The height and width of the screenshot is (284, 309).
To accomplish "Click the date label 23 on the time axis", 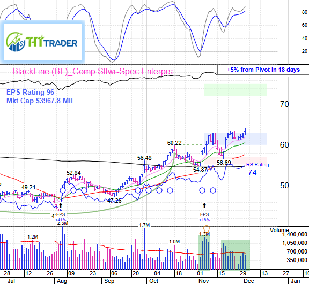I will pyautogui.click(x=92, y=273).
